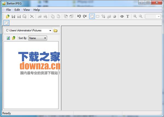This screenshot has height=117, width=164.
Task: Open the Sort By Name dropdown
Action: [38, 38]
